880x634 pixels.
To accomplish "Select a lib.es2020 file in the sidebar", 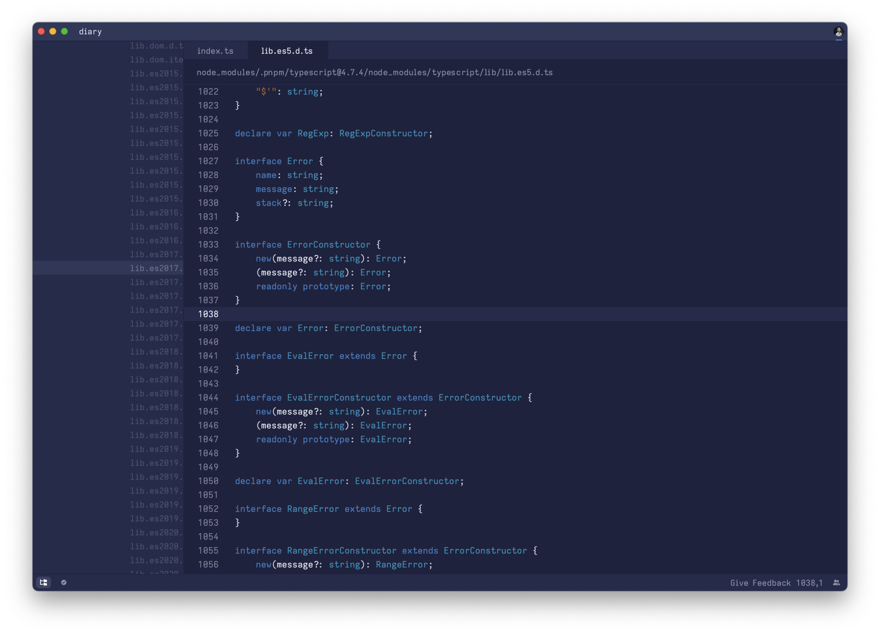I will (156, 533).
